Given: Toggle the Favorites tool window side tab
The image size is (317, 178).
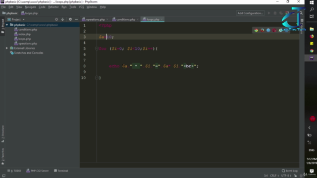Looking at the screenshot, I should click(2, 156).
